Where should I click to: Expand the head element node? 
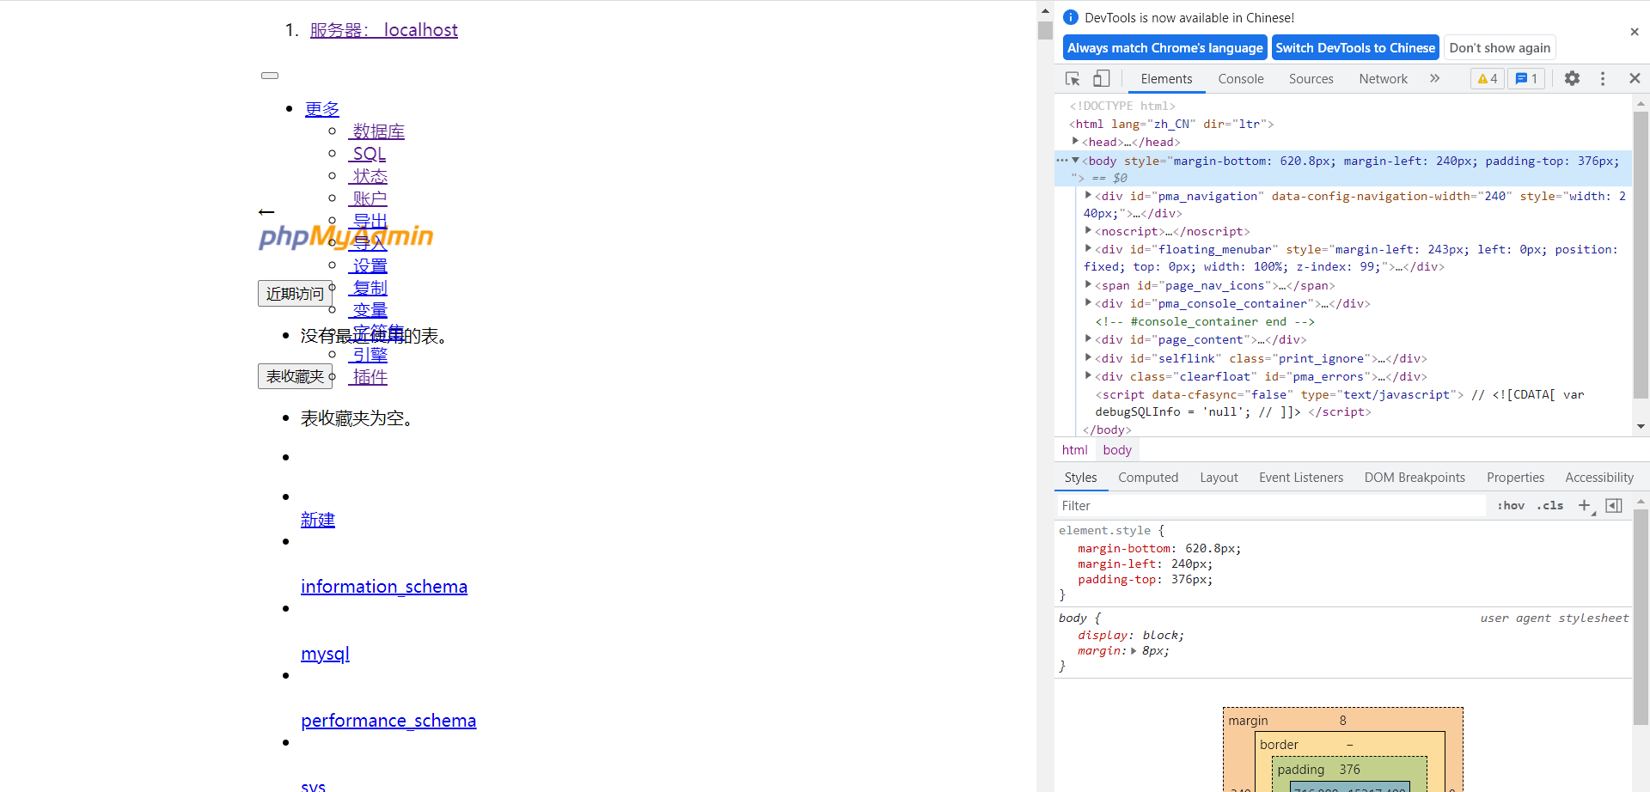click(x=1075, y=141)
